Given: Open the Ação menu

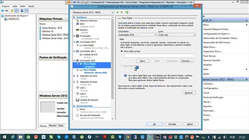Looking at the screenshot, I should coord(15,6).
